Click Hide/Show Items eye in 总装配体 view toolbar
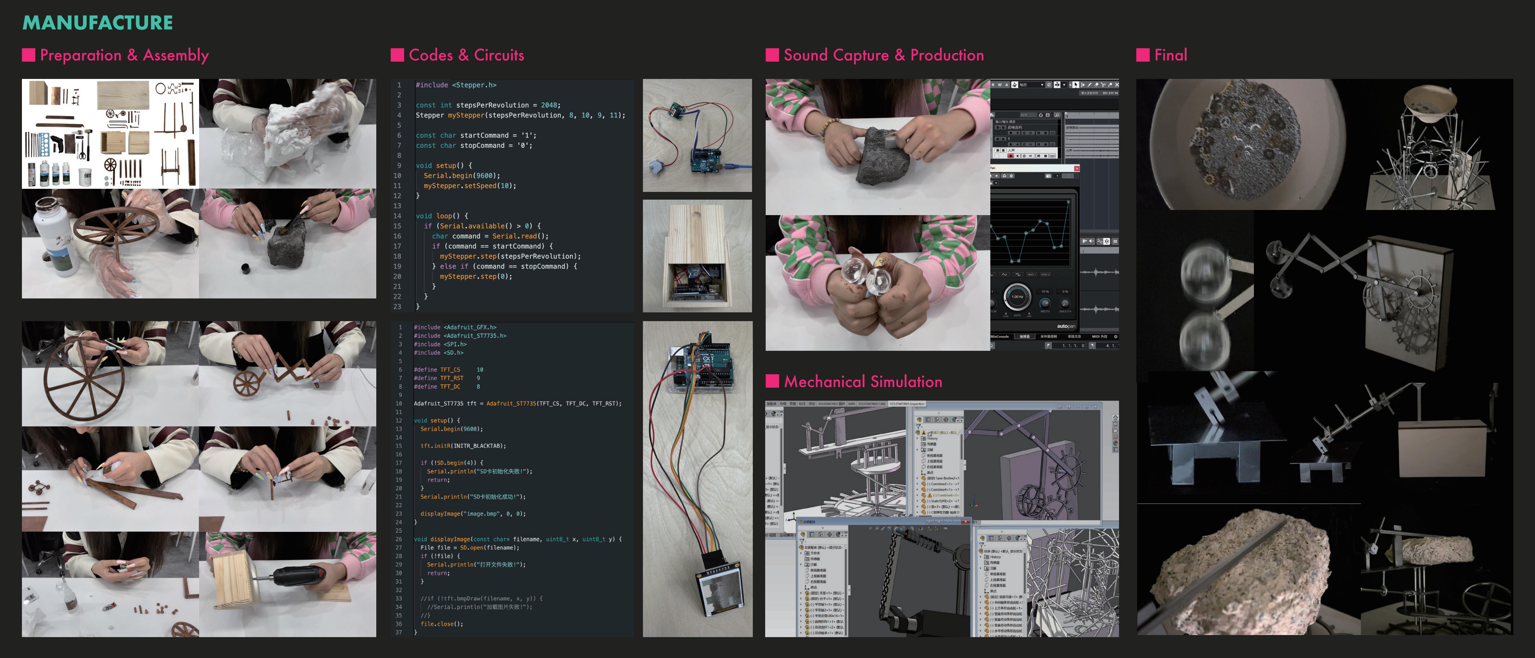The width and height of the screenshot is (1535, 658). click(x=921, y=529)
